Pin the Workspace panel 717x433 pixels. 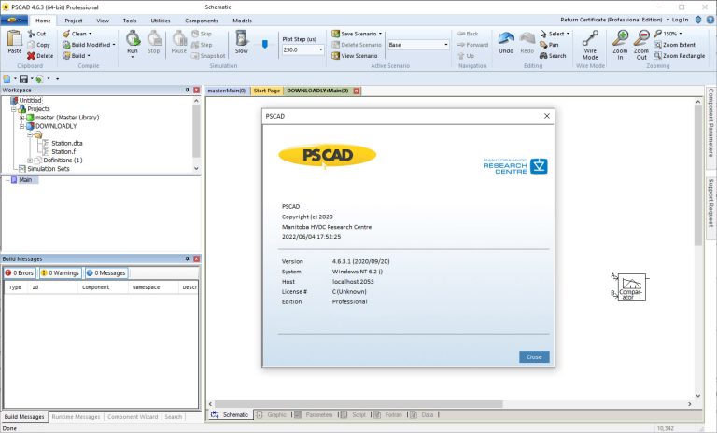click(187, 91)
